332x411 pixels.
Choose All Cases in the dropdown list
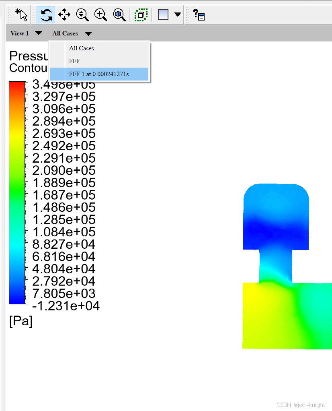tap(99, 48)
